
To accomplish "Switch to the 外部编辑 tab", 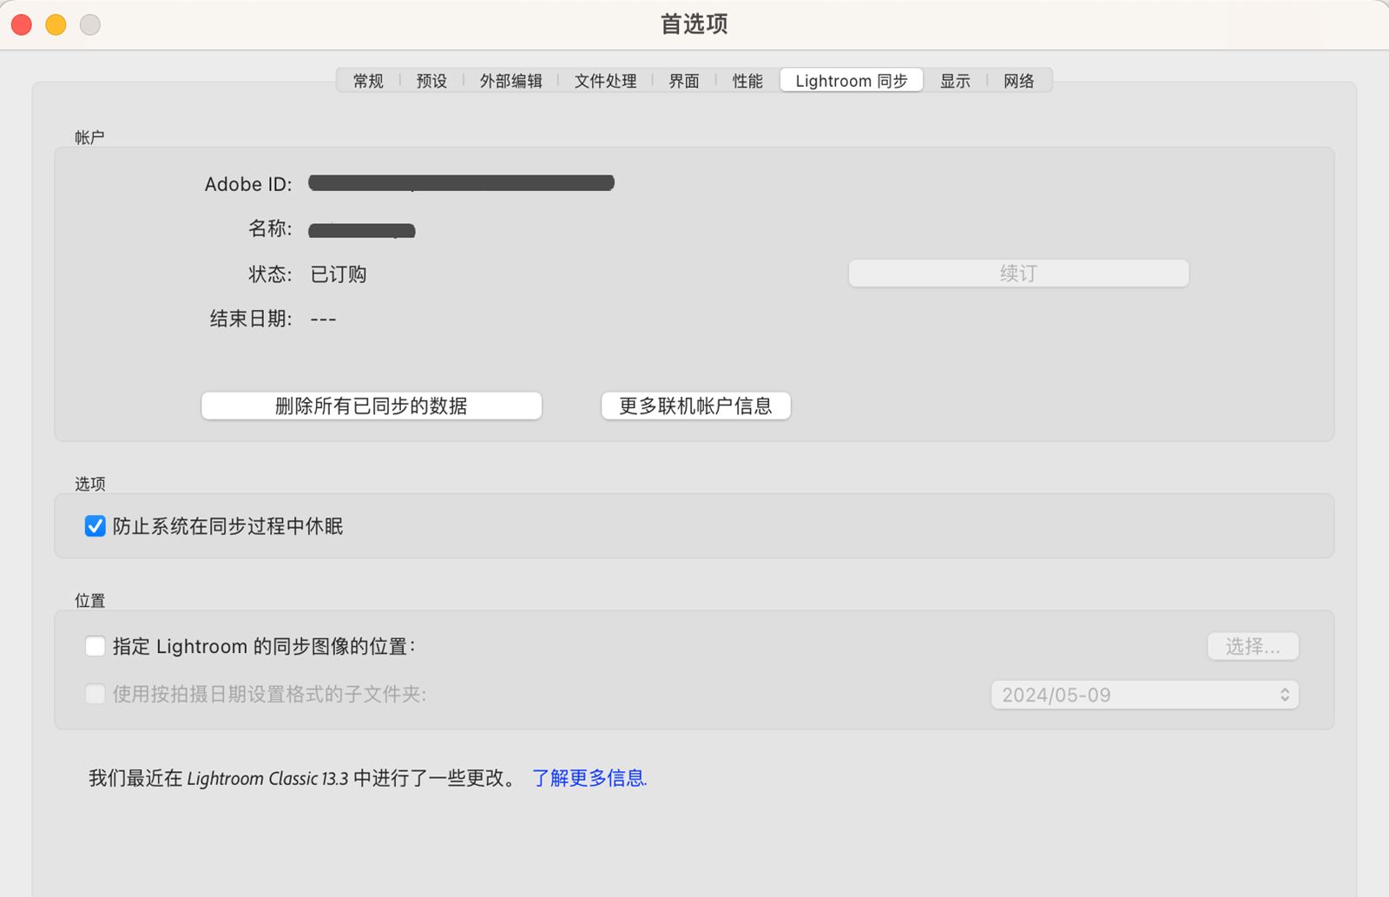I will click(511, 80).
